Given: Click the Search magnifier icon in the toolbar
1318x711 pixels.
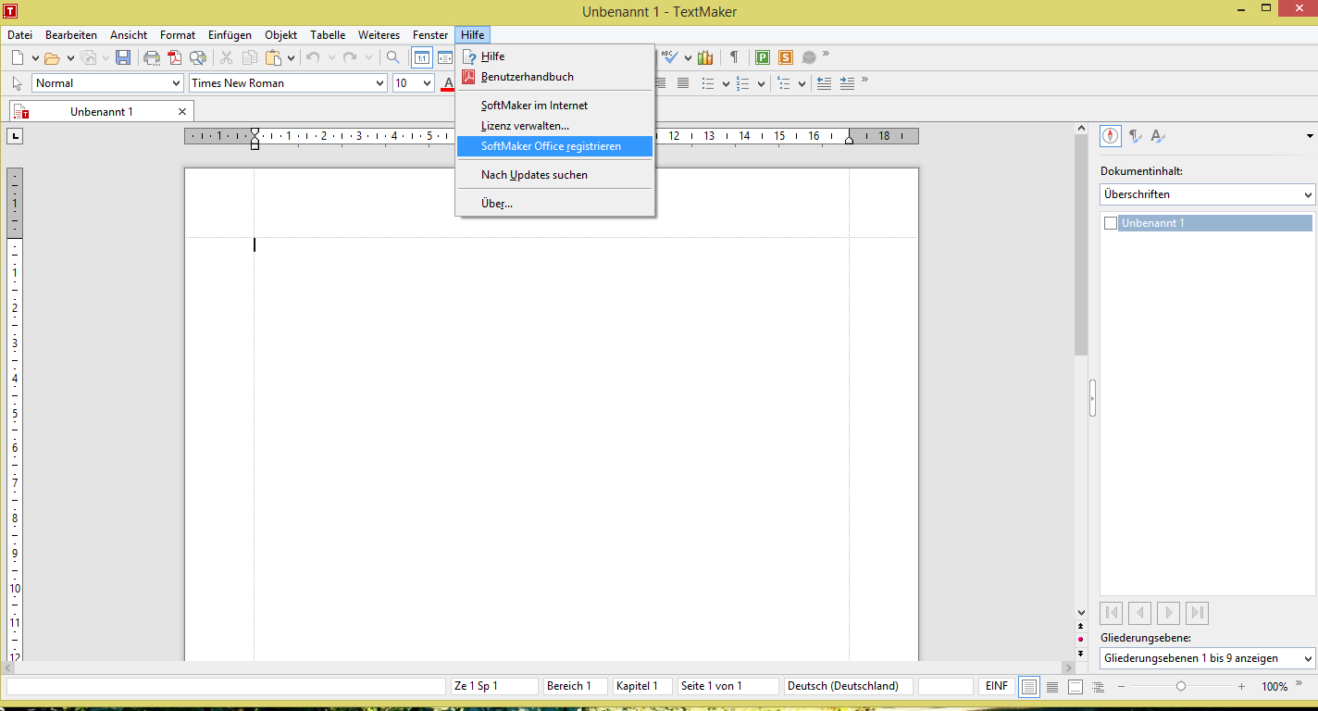Looking at the screenshot, I should (393, 57).
